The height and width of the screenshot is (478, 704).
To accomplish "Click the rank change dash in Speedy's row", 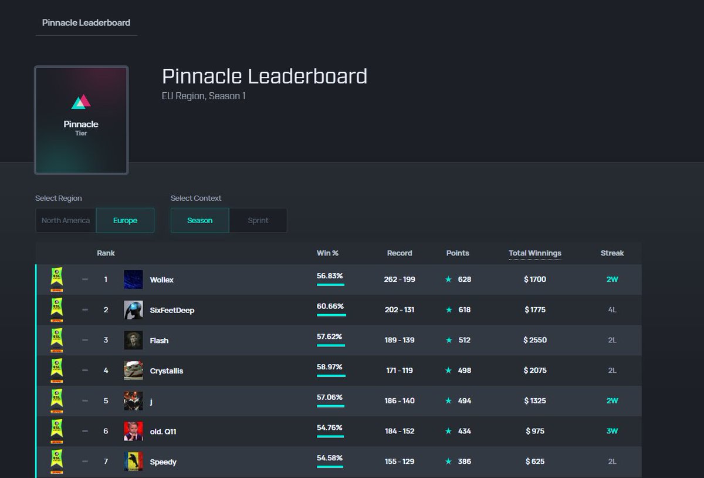I will point(85,462).
